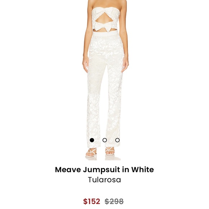The width and height of the screenshot is (209, 209).
Task: Click the word "Meave" in the title
Action: 68,170
